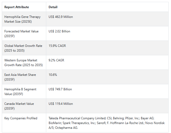This screenshot has height=133, width=171.
Task: Select the Hemophilia B Segment Value cell
Action: (24, 91)
